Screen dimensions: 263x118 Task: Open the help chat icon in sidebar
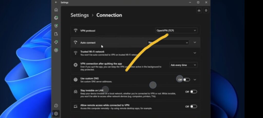pos(56,106)
